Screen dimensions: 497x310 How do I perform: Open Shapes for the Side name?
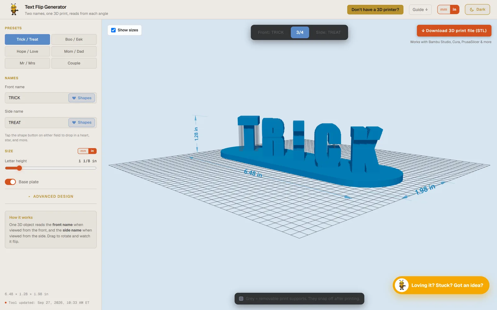click(82, 122)
